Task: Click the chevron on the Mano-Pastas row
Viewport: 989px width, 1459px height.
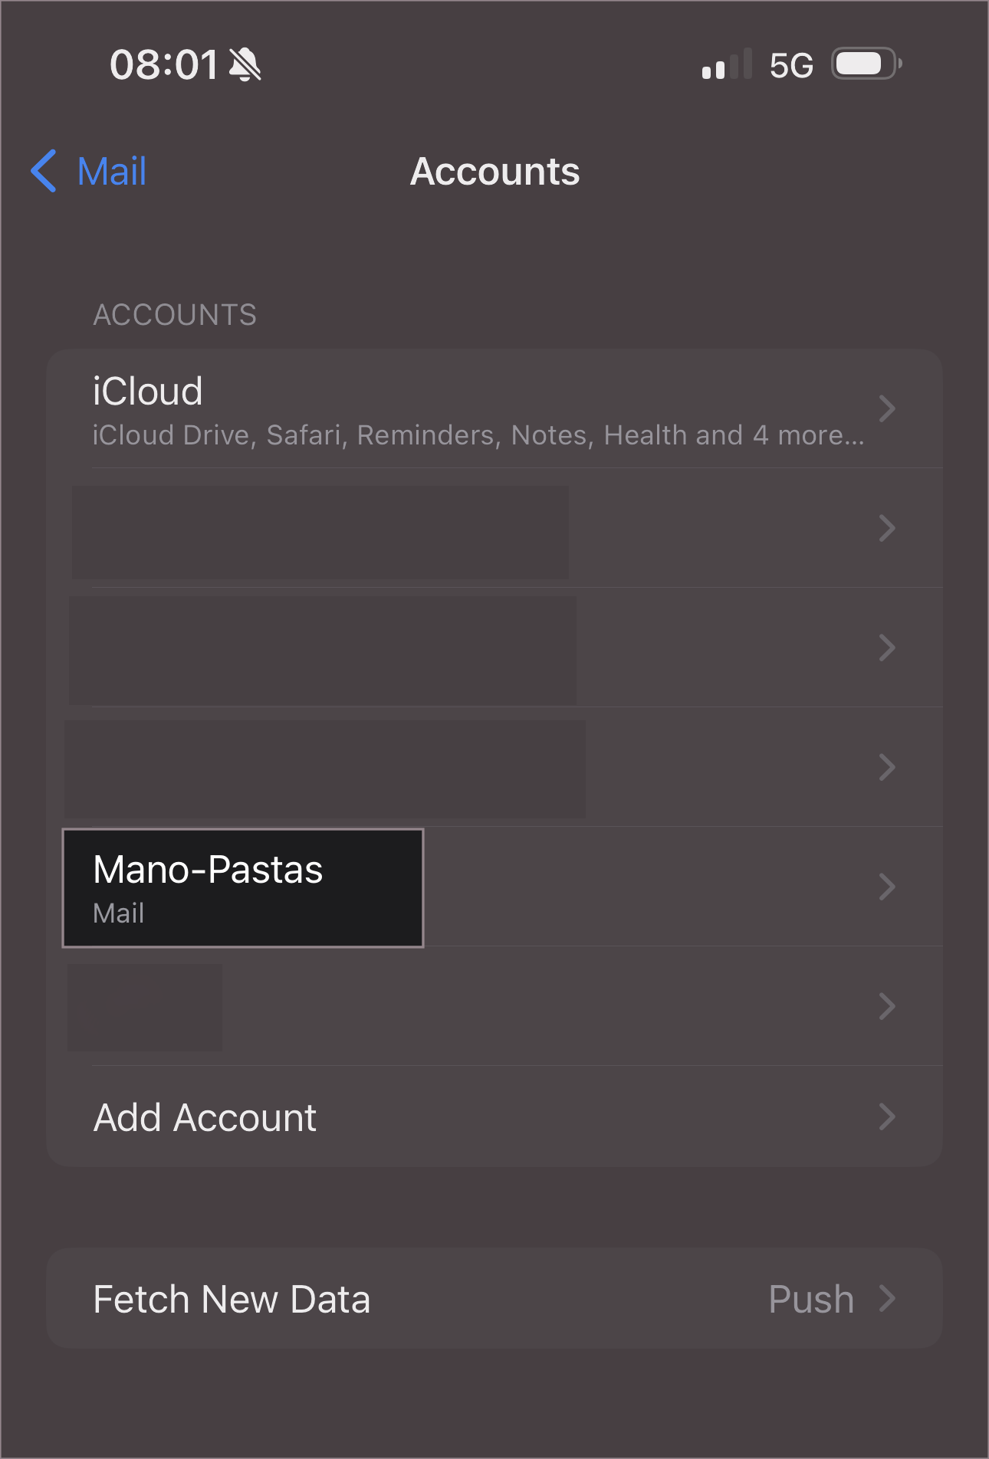Action: pos(887,887)
